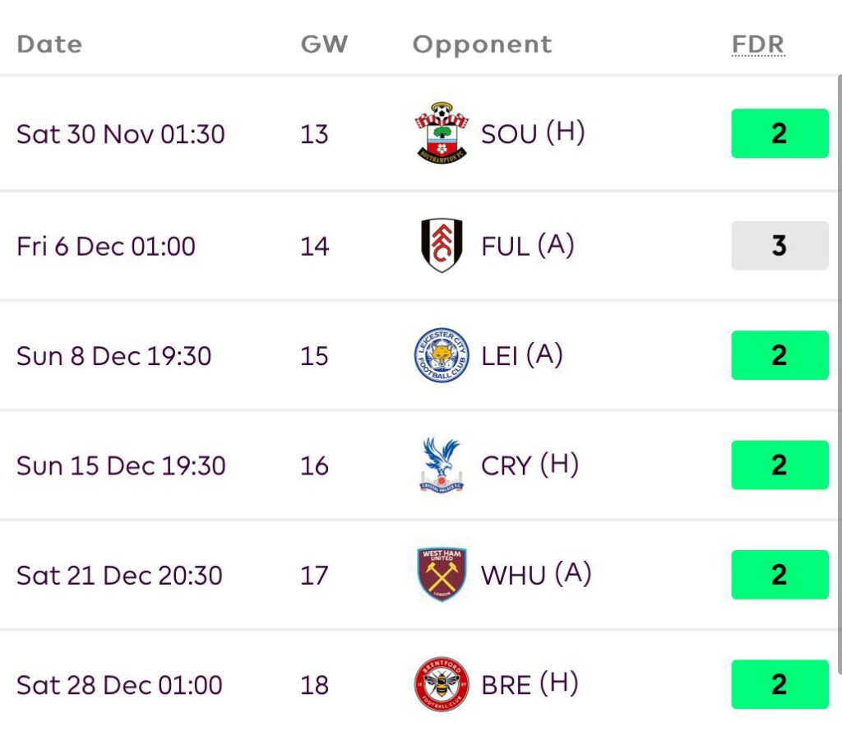The width and height of the screenshot is (842, 736).
Task: Click the Opponent column header
Action: pyautogui.click(x=482, y=44)
